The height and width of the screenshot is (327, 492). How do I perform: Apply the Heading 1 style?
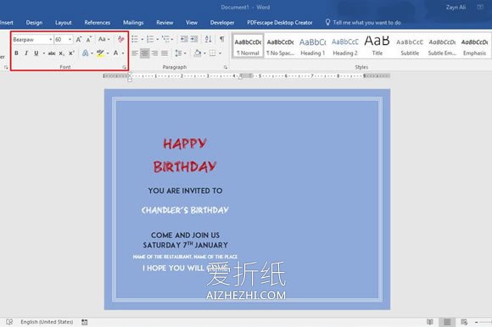click(x=312, y=47)
